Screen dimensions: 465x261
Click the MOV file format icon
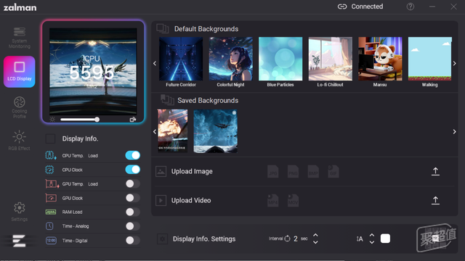[x=293, y=201]
